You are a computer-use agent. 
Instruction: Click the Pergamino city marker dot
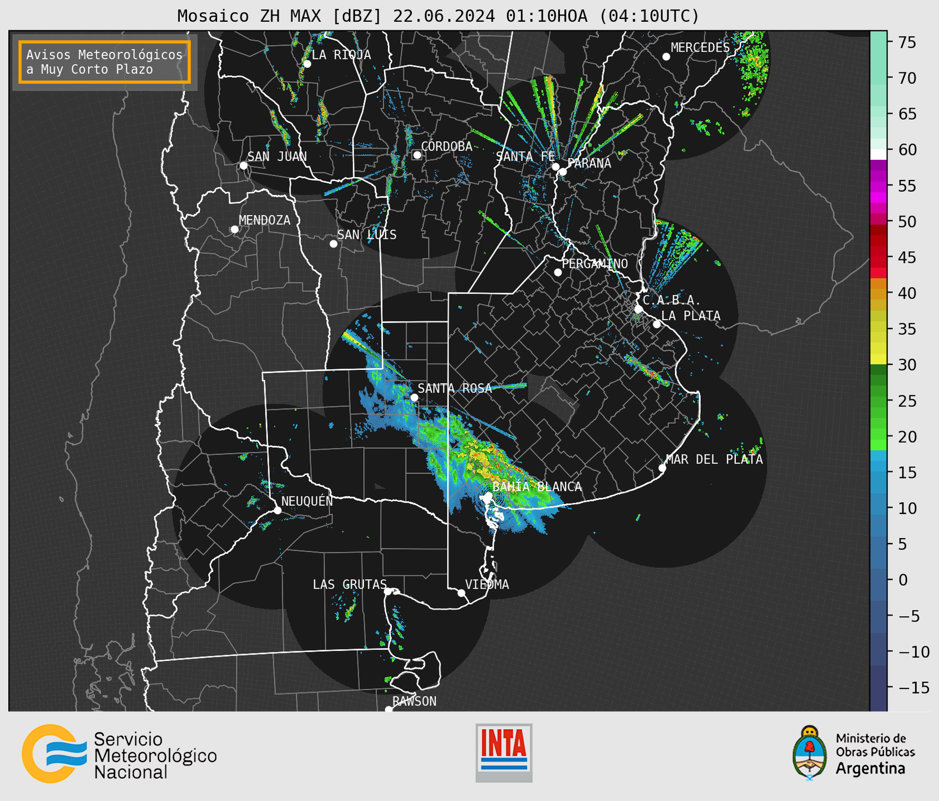pyautogui.click(x=558, y=272)
